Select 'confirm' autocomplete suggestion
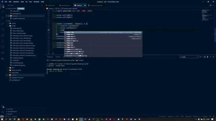Screen dimensions: 216x121 point(103,32)
